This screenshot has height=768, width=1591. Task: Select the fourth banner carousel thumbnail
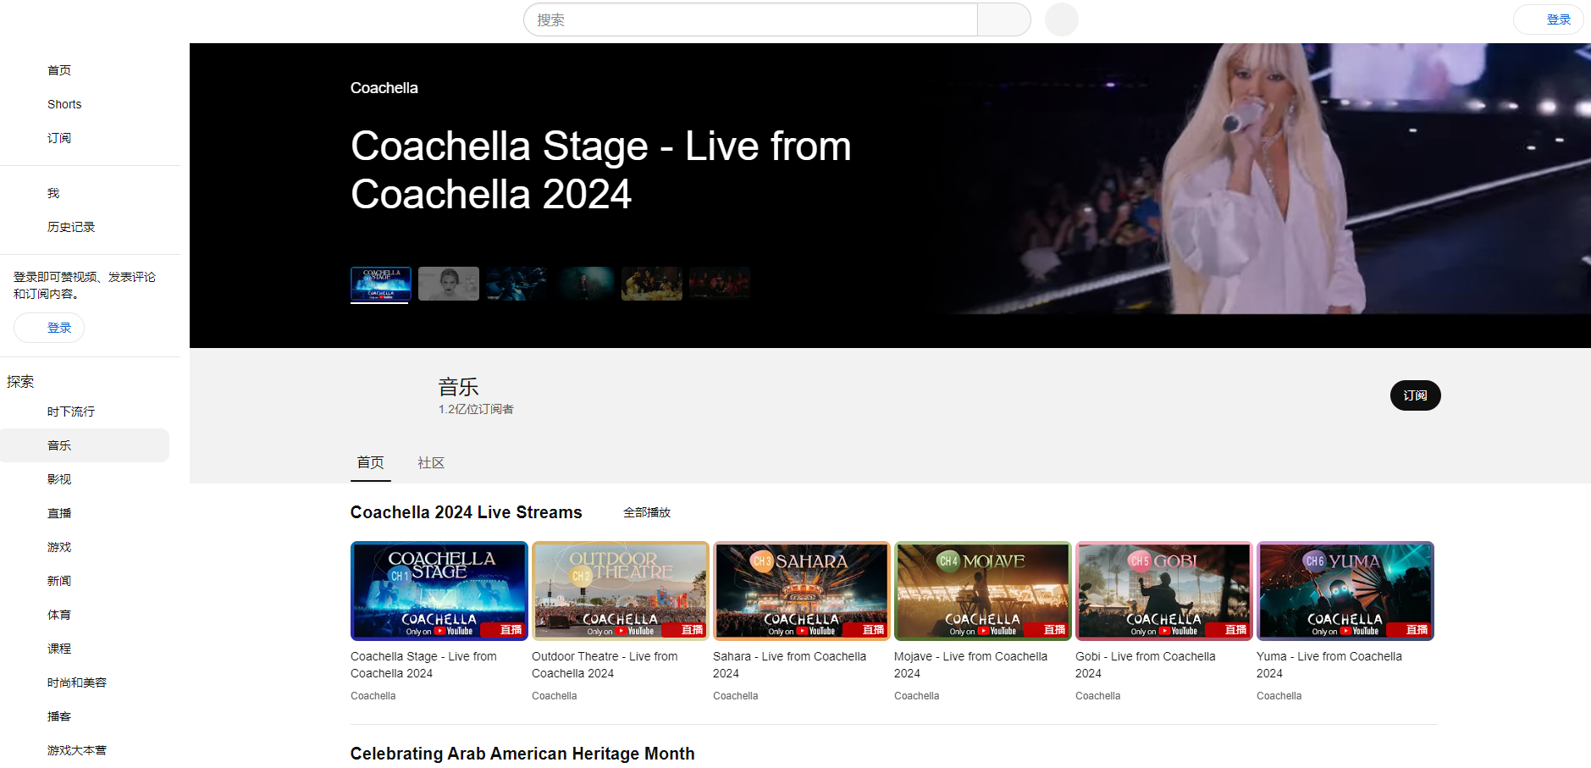[584, 284]
